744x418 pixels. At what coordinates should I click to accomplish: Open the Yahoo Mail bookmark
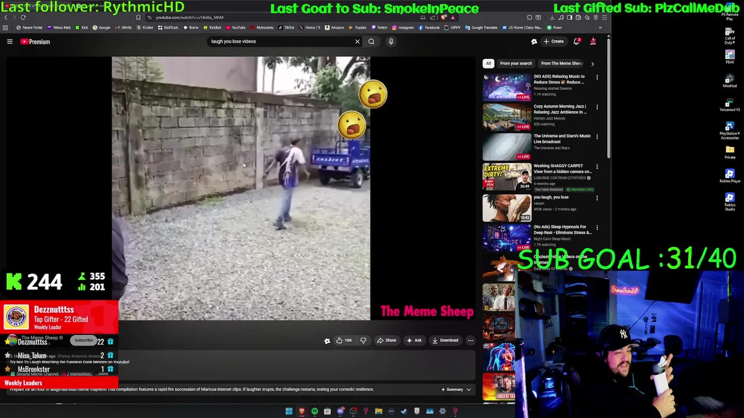click(59, 27)
